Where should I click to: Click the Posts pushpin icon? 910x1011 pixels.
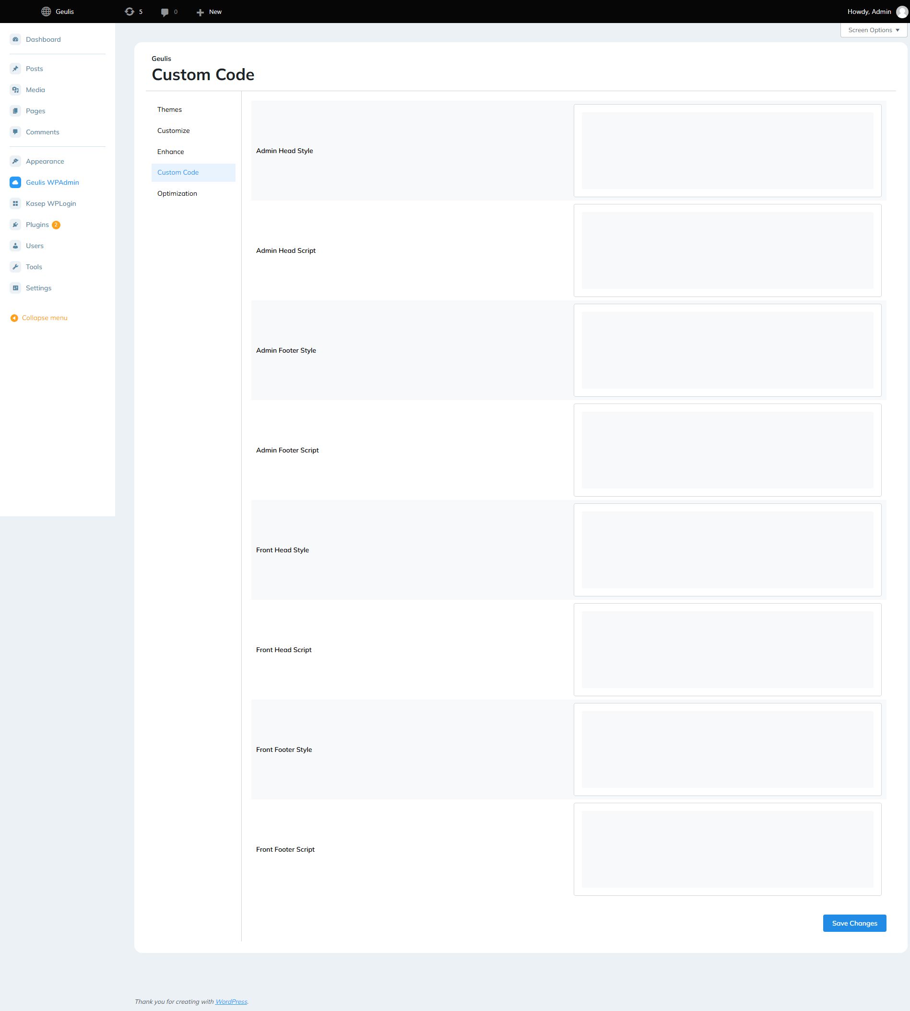15,69
